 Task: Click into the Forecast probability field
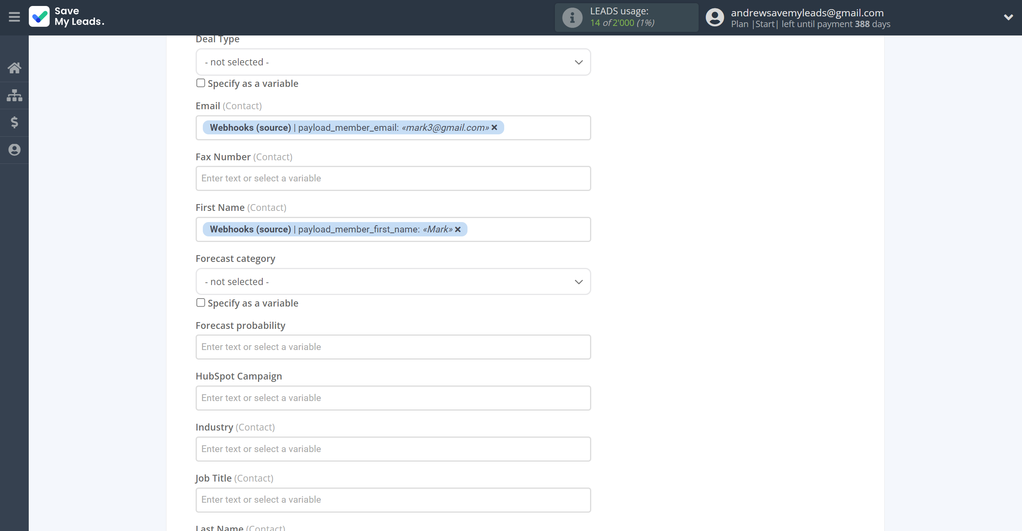tap(393, 347)
